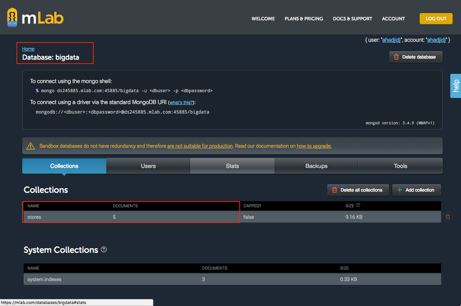Click the sandbox warning triangle icon
The image size is (461, 306).
30,146
